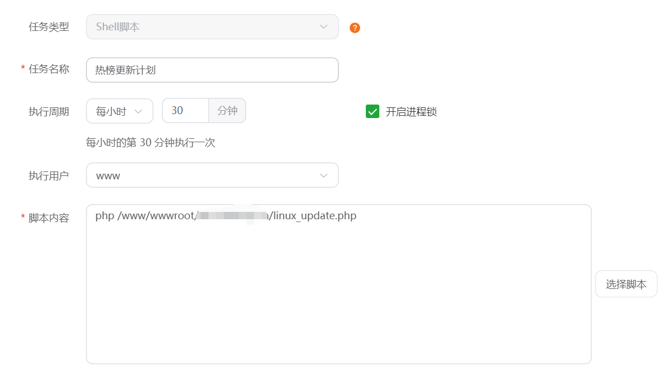The height and width of the screenshot is (371, 671).
Task: Click the 执行周期 field label
Action: pyautogui.click(x=49, y=111)
